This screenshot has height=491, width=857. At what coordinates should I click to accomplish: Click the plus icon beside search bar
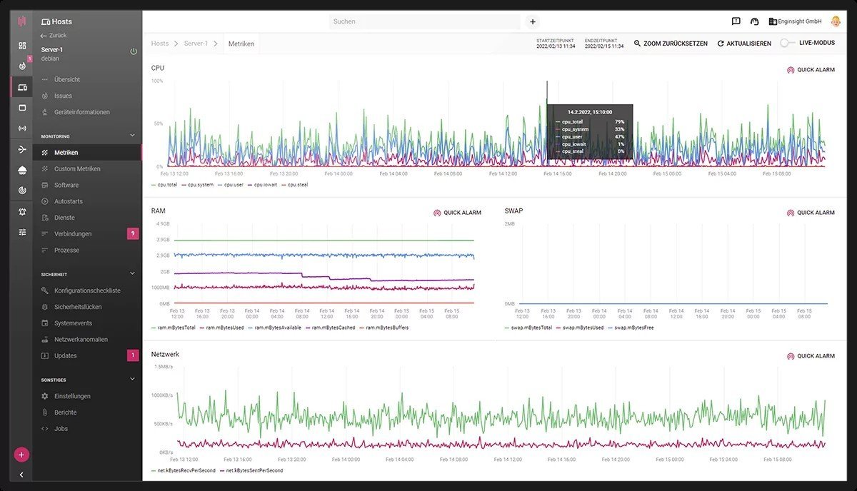(x=533, y=21)
